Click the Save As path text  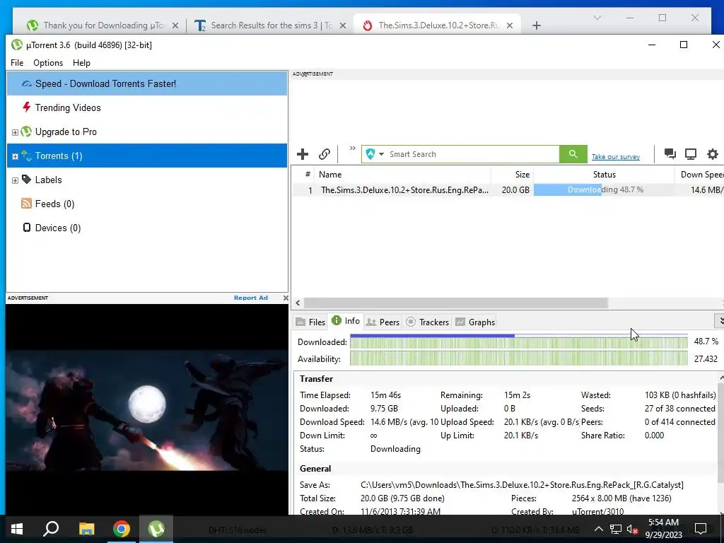tap(522, 485)
